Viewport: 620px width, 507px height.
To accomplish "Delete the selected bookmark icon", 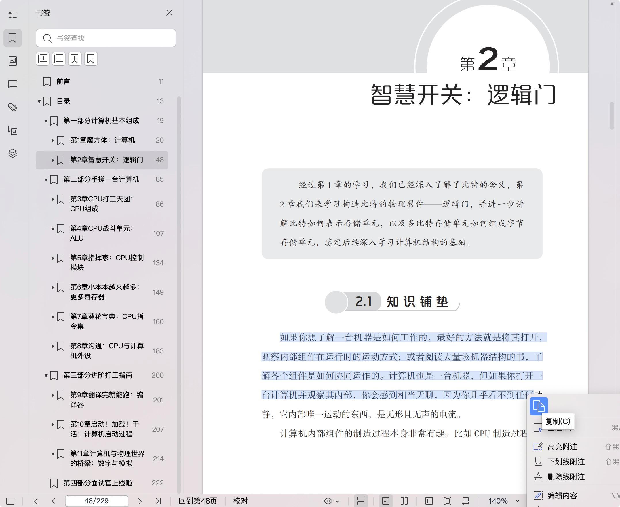I will [91, 59].
